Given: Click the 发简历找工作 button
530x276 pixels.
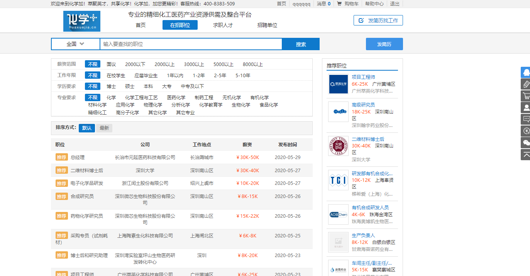Looking at the screenshot, I should [378, 20].
